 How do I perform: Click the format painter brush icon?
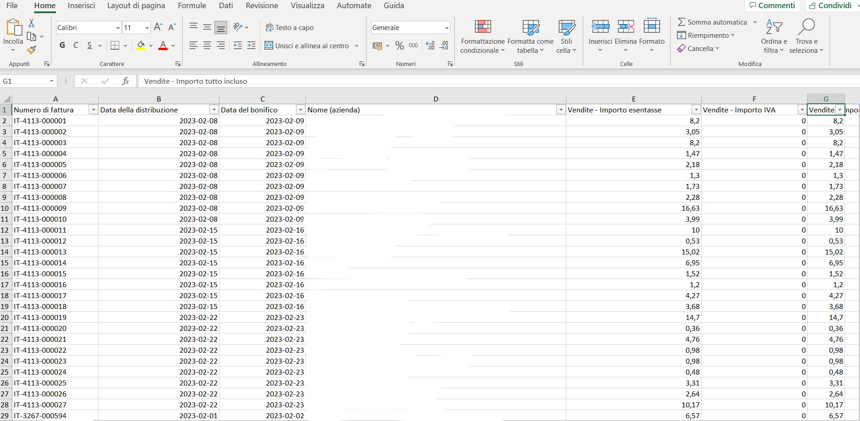[31, 50]
